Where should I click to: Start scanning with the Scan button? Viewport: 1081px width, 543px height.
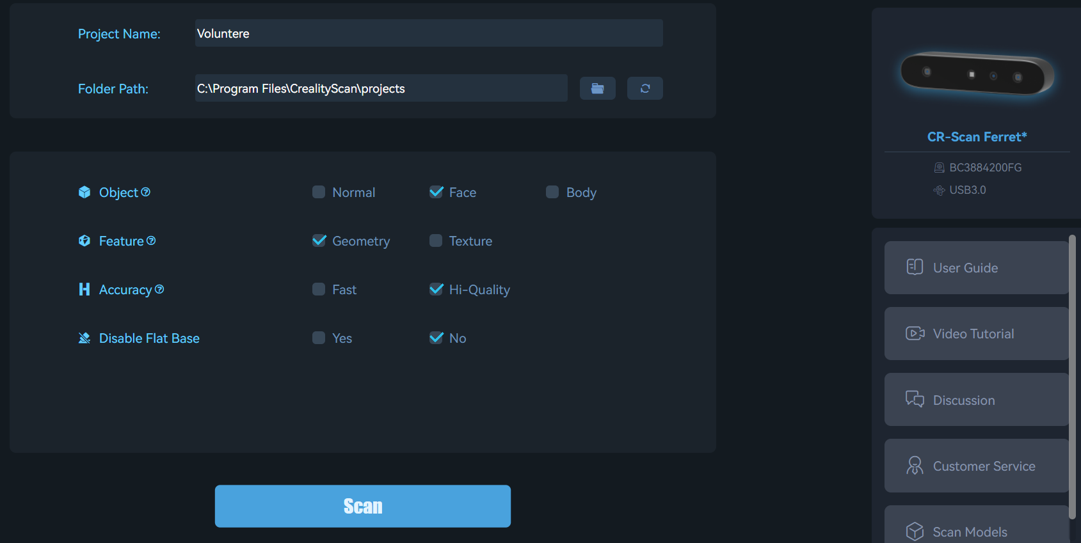coord(363,506)
